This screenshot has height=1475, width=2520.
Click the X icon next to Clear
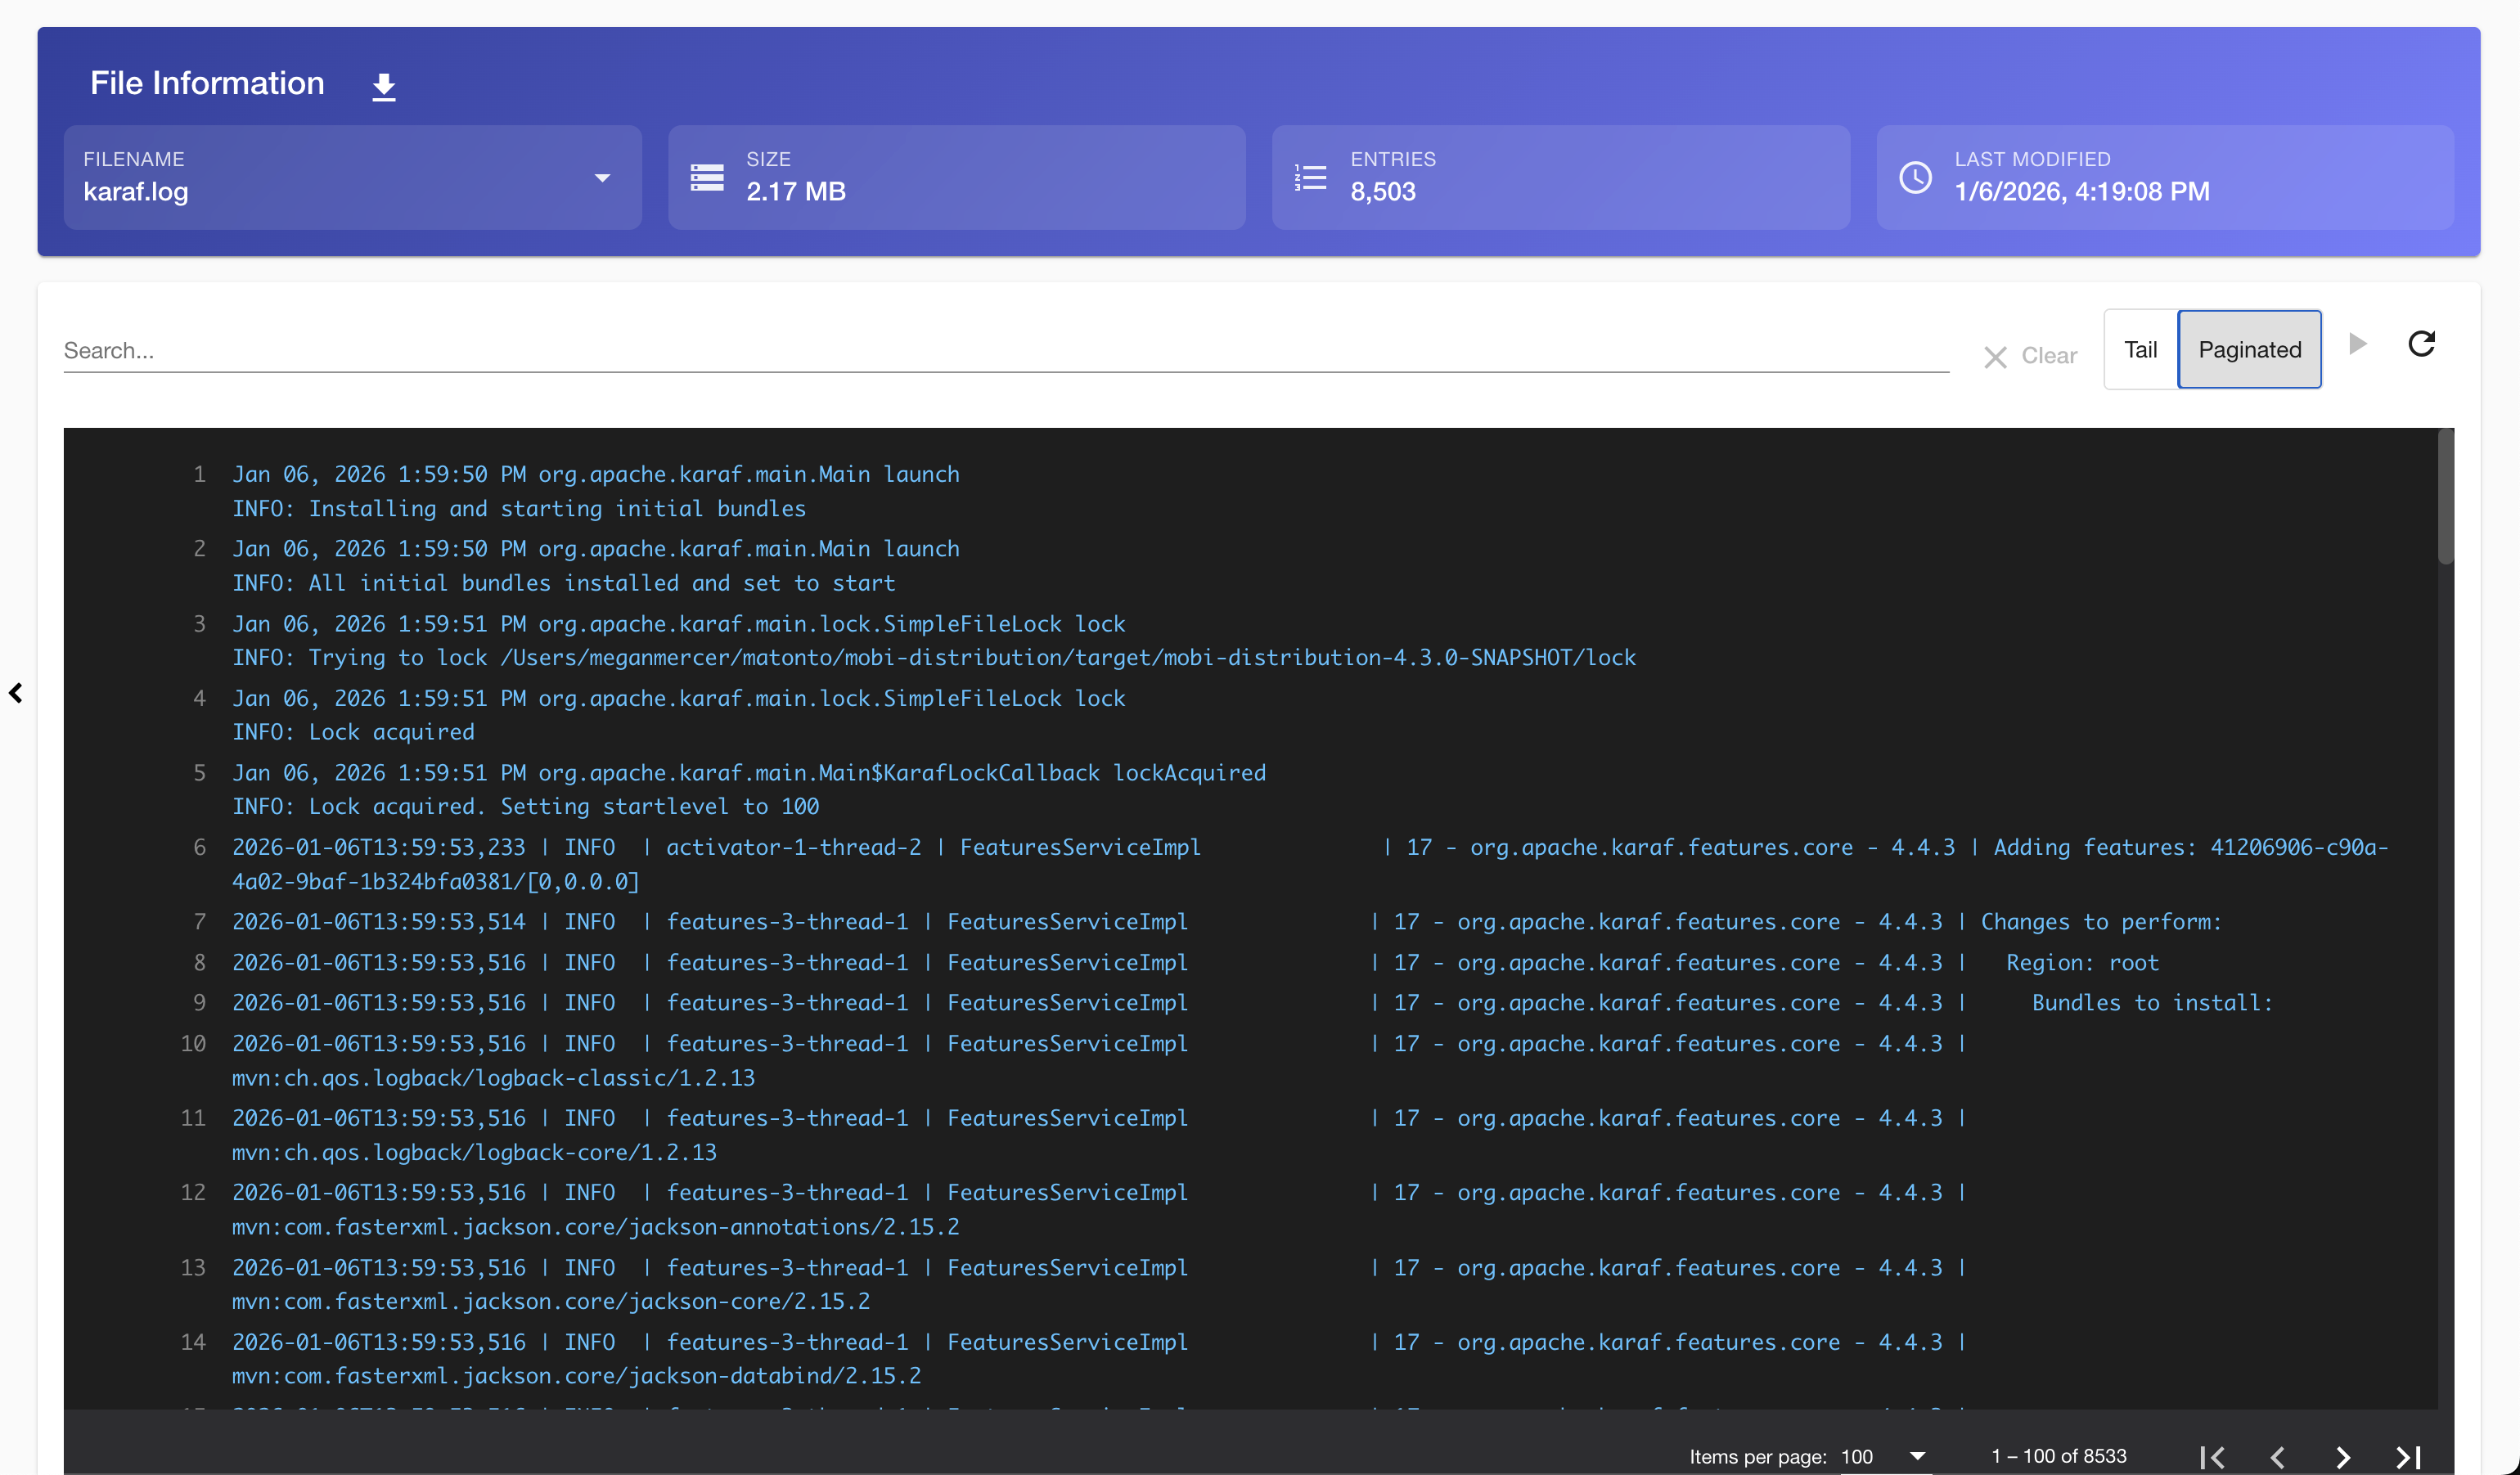tap(1996, 356)
